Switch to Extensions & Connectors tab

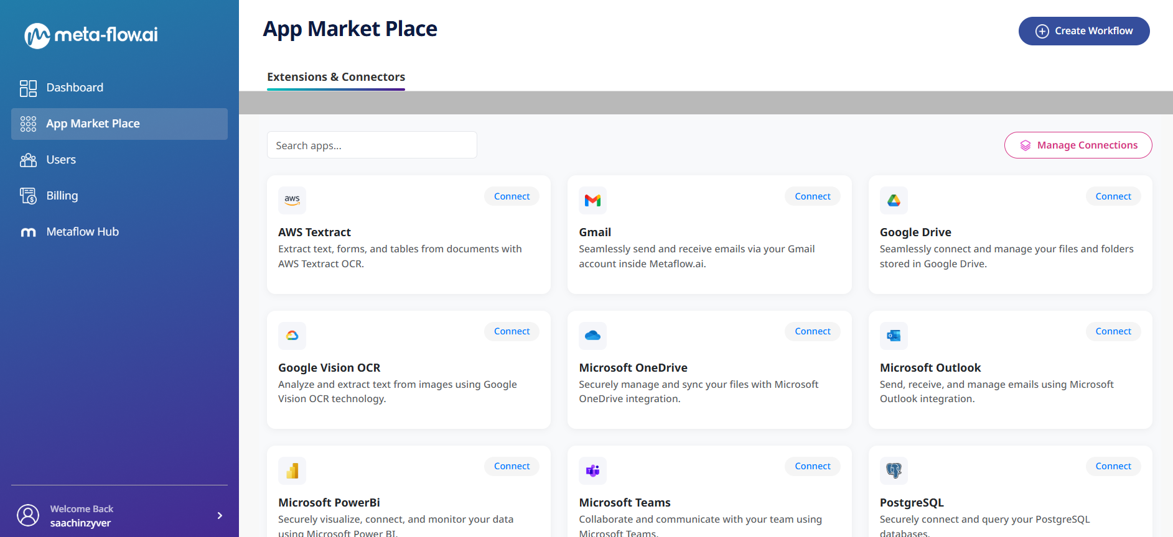point(336,77)
